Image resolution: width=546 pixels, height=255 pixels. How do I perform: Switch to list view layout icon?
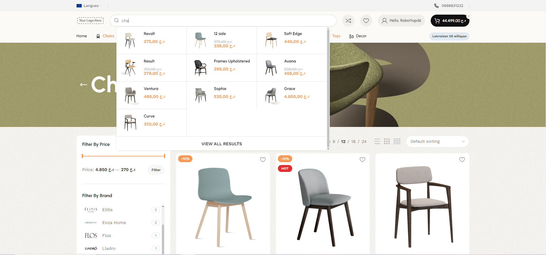tap(377, 142)
